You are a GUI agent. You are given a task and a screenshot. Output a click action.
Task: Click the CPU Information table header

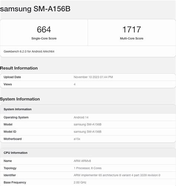tap(88, 153)
